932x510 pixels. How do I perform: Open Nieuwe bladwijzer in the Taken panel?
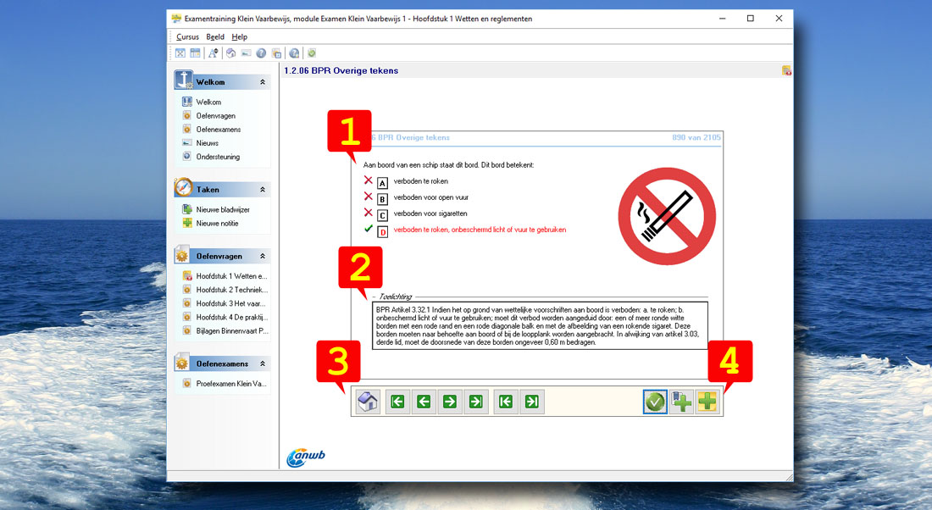(x=222, y=209)
